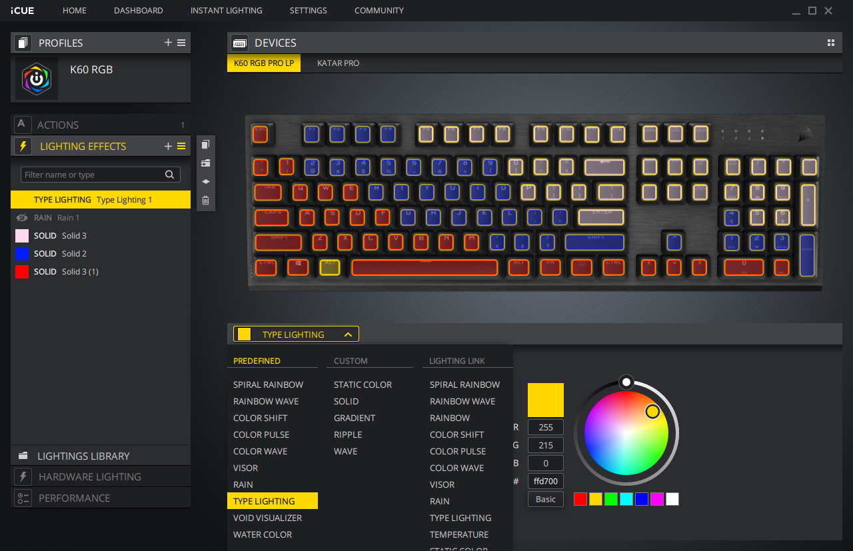Viewport: 853px width, 551px height.
Task: Choose predefined WATER COLOR effect
Action: (x=263, y=534)
